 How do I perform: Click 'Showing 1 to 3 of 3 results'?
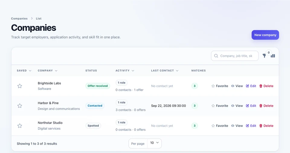point(37,144)
